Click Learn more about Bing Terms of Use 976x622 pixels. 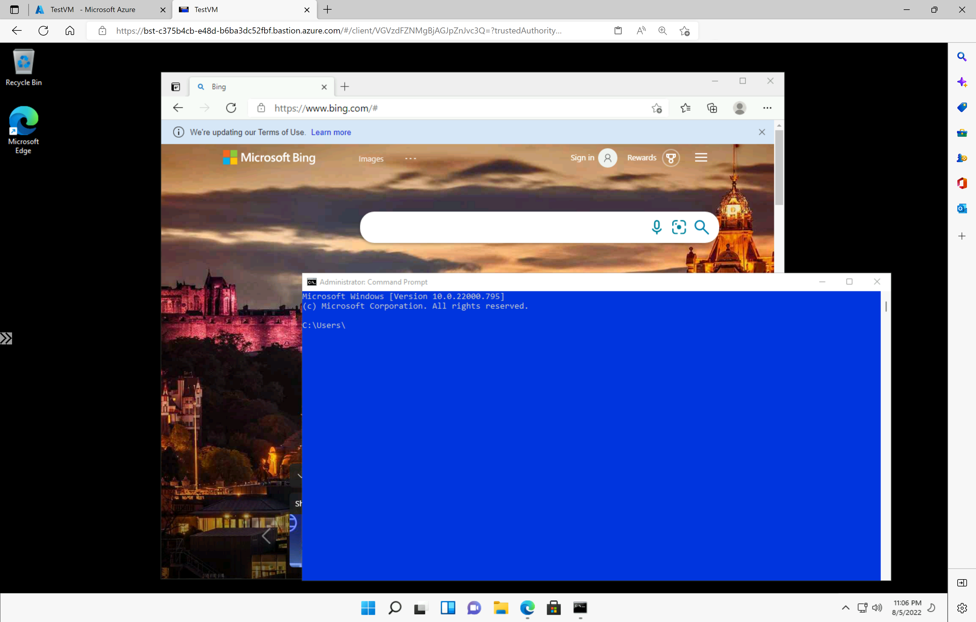click(x=331, y=132)
